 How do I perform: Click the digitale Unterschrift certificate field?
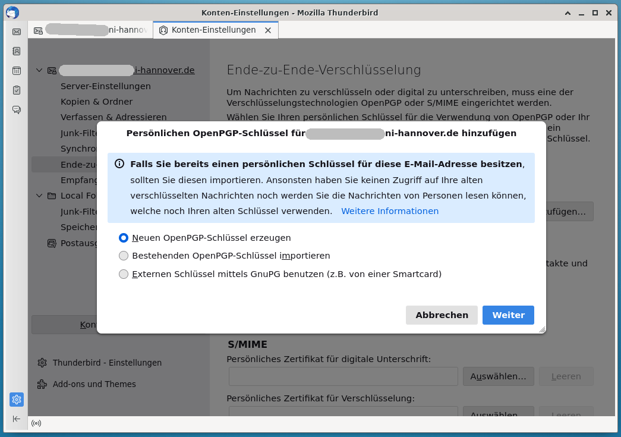pyautogui.click(x=343, y=376)
